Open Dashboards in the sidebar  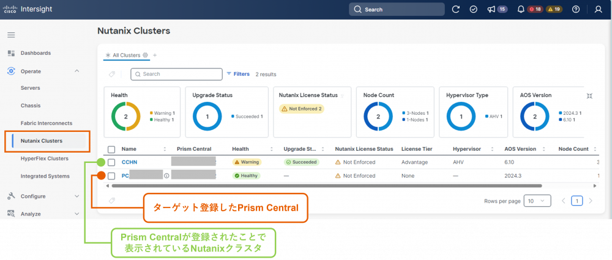tap(35, 53)
